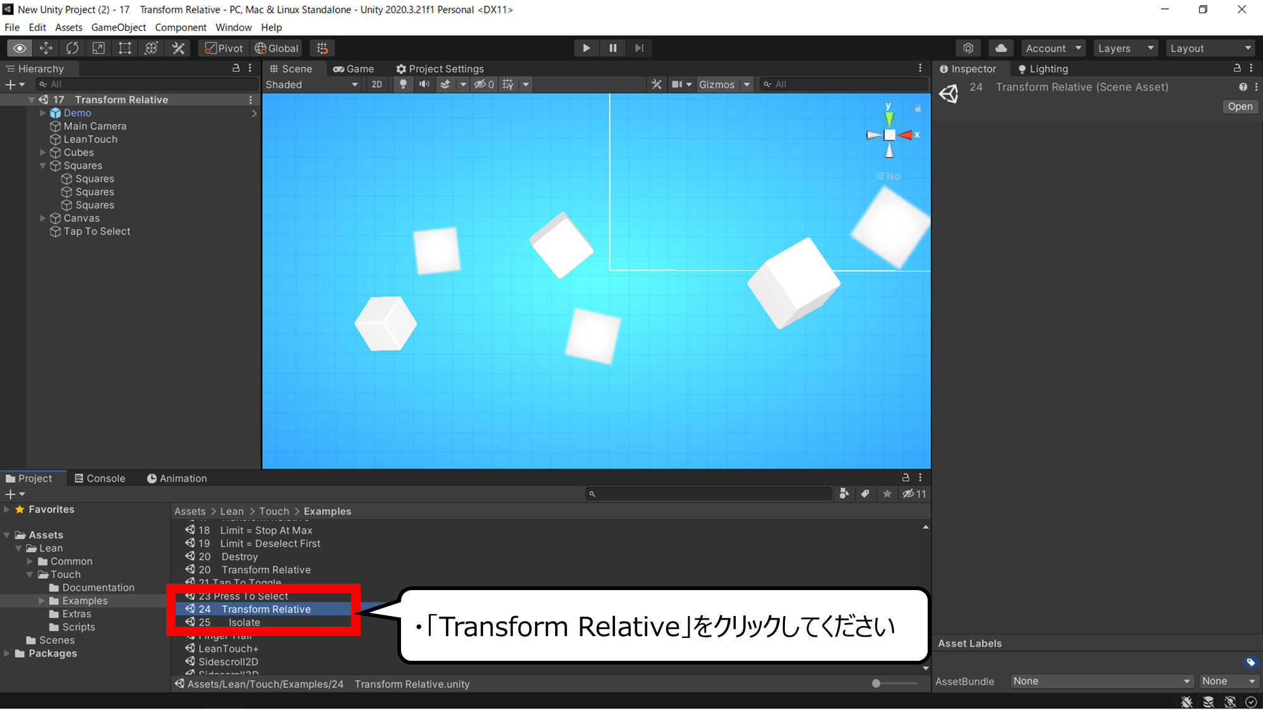Open the File menu

pos(12,27)
